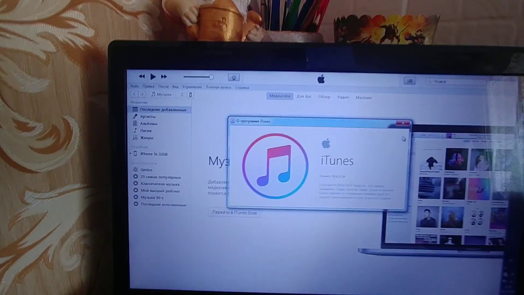Close the О программе iTunes dialog
The height and width of the screenshot is (295, 524).
pyautogui.click(x=403, y=123)
